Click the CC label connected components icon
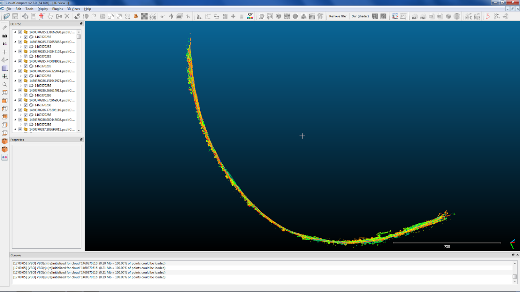The image size is (520, 292). coord(128,16)
